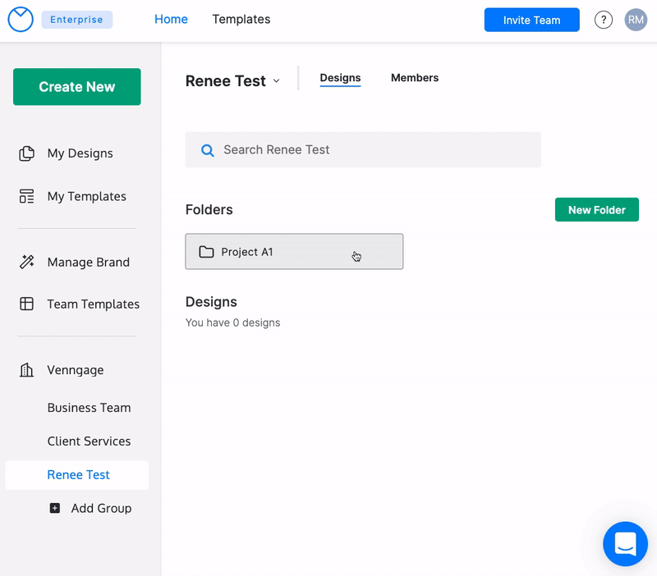Click the My Designs icon in sidebar
Viewport: 657px width, 576px height.
coord(27,153)
